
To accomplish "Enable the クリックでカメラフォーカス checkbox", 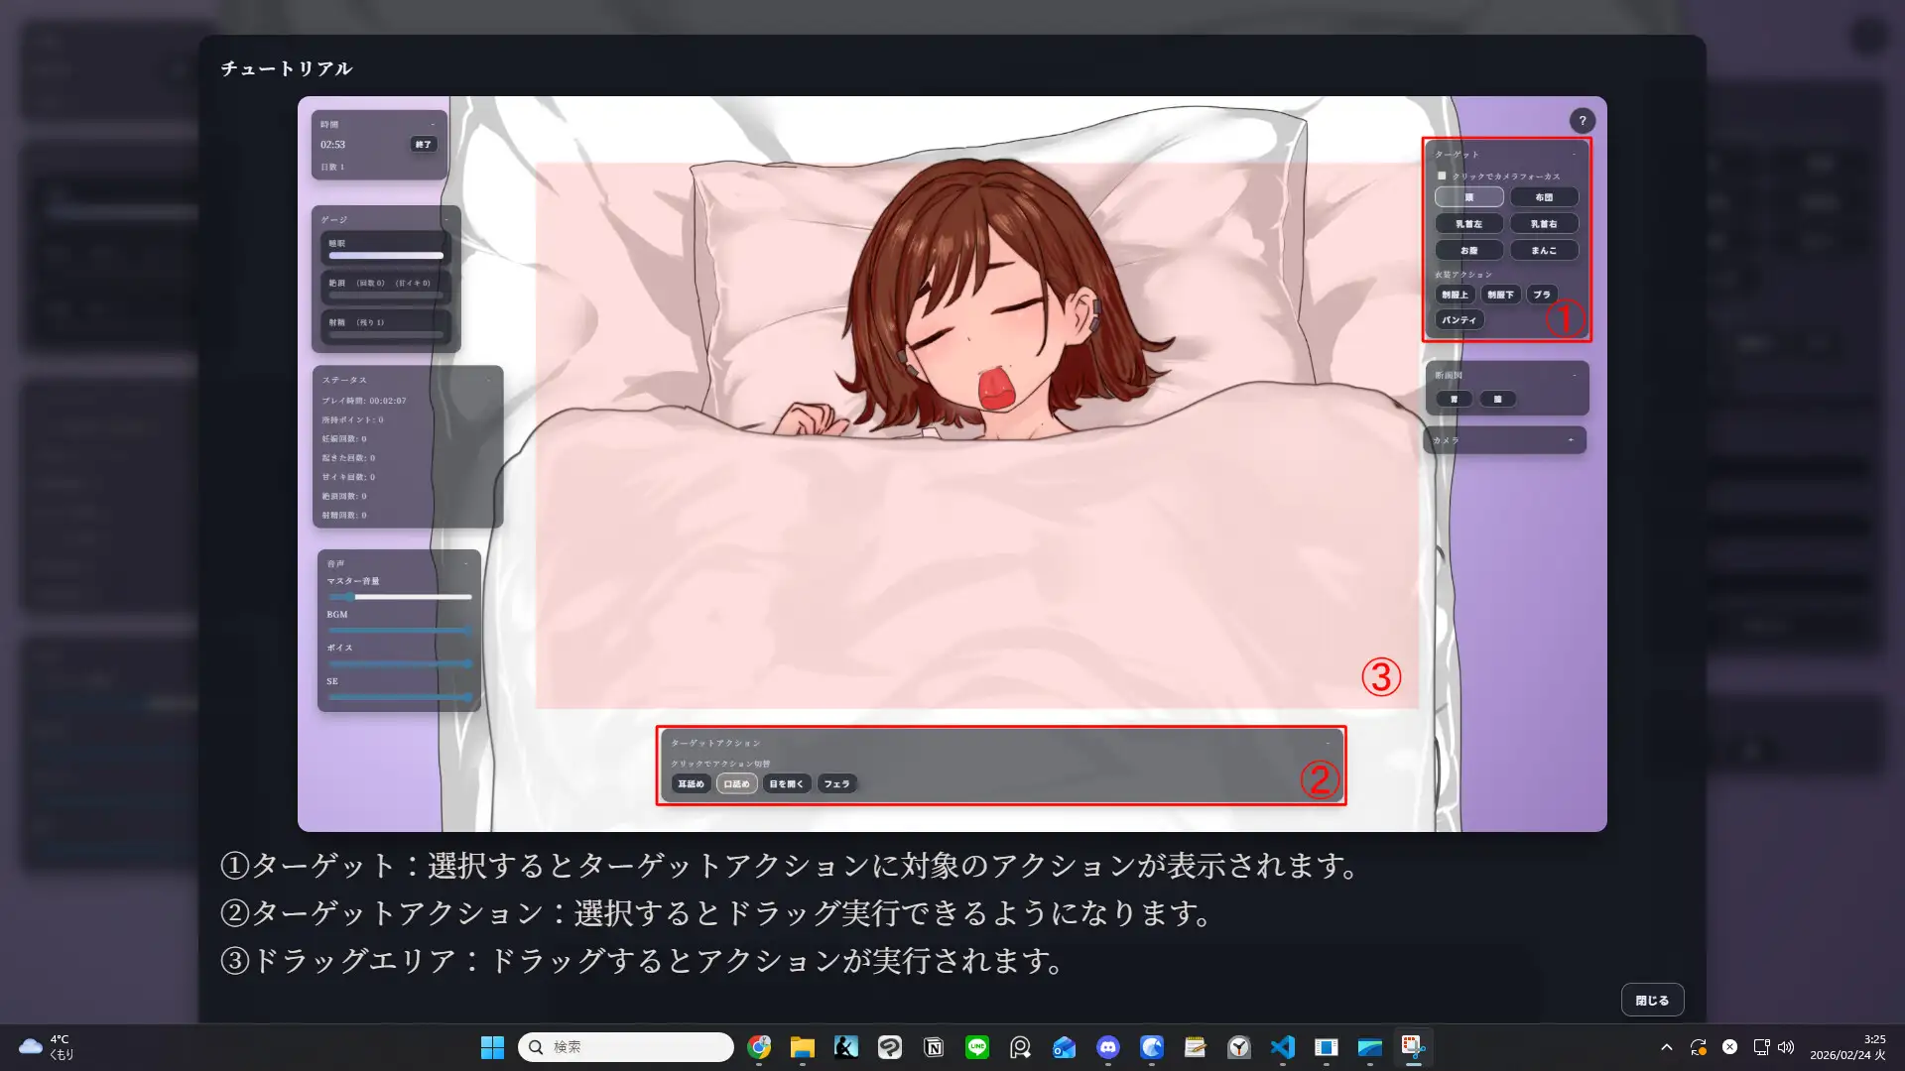I will pos(1442,176).
